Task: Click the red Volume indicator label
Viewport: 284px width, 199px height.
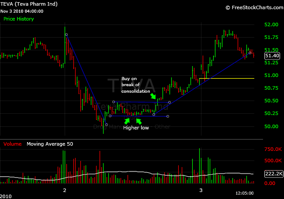Action: tap(13, 144)
